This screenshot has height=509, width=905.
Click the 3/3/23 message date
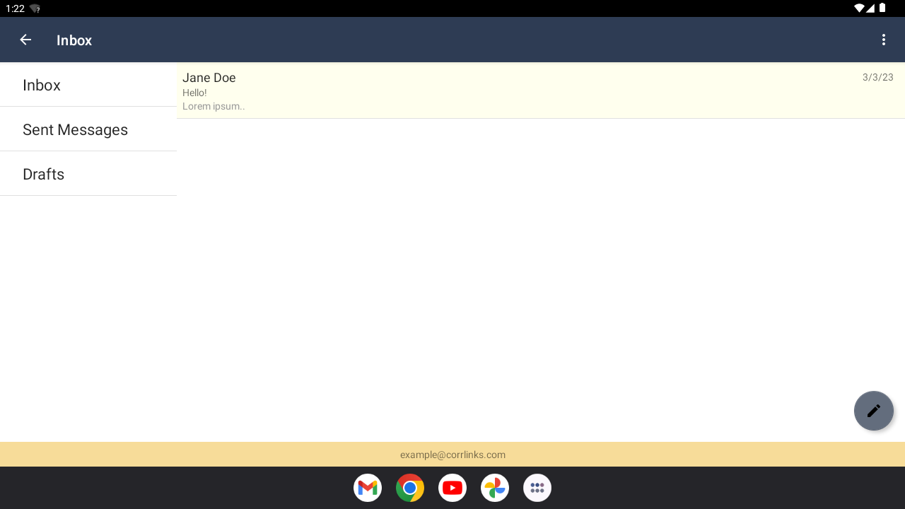coord(878,77)
